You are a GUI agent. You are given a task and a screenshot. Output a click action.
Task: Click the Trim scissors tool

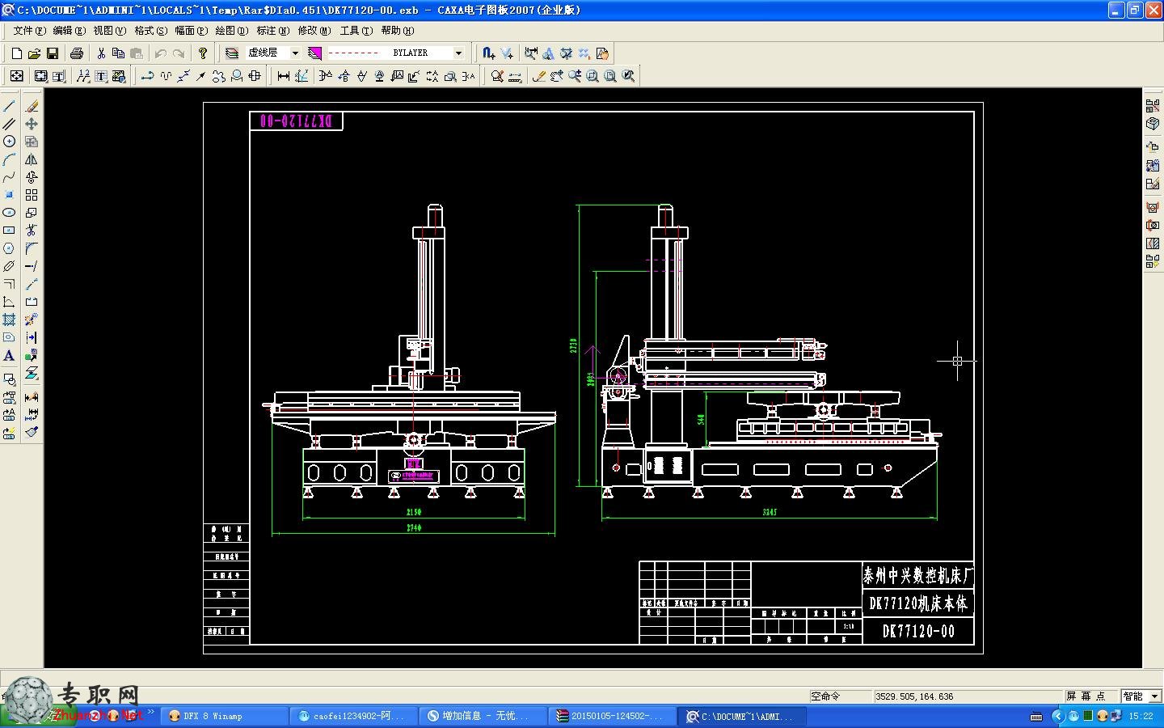[31, 231]
